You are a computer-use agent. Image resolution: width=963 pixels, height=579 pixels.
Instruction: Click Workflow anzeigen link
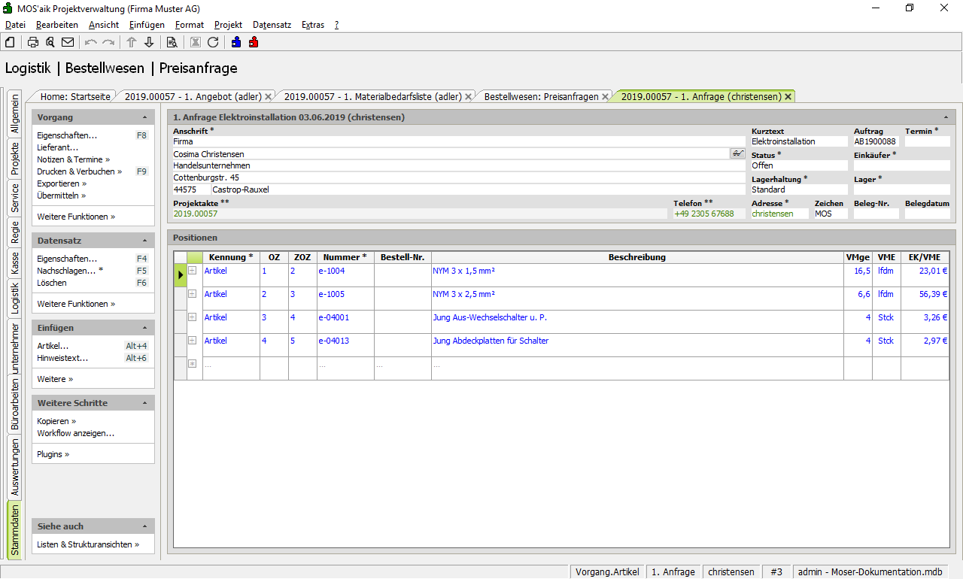click(x=75, y=433)
